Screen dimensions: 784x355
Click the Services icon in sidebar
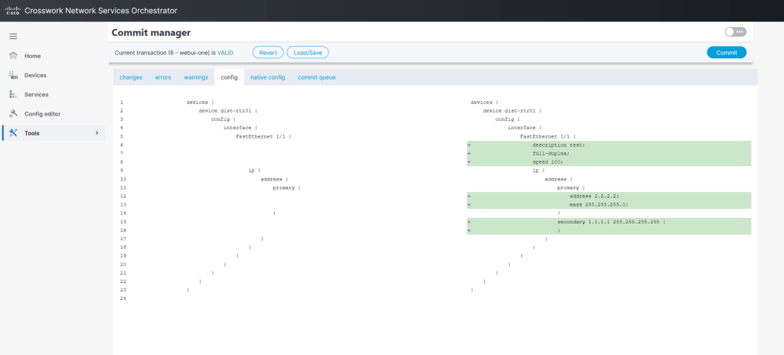[x=13, y=94]
